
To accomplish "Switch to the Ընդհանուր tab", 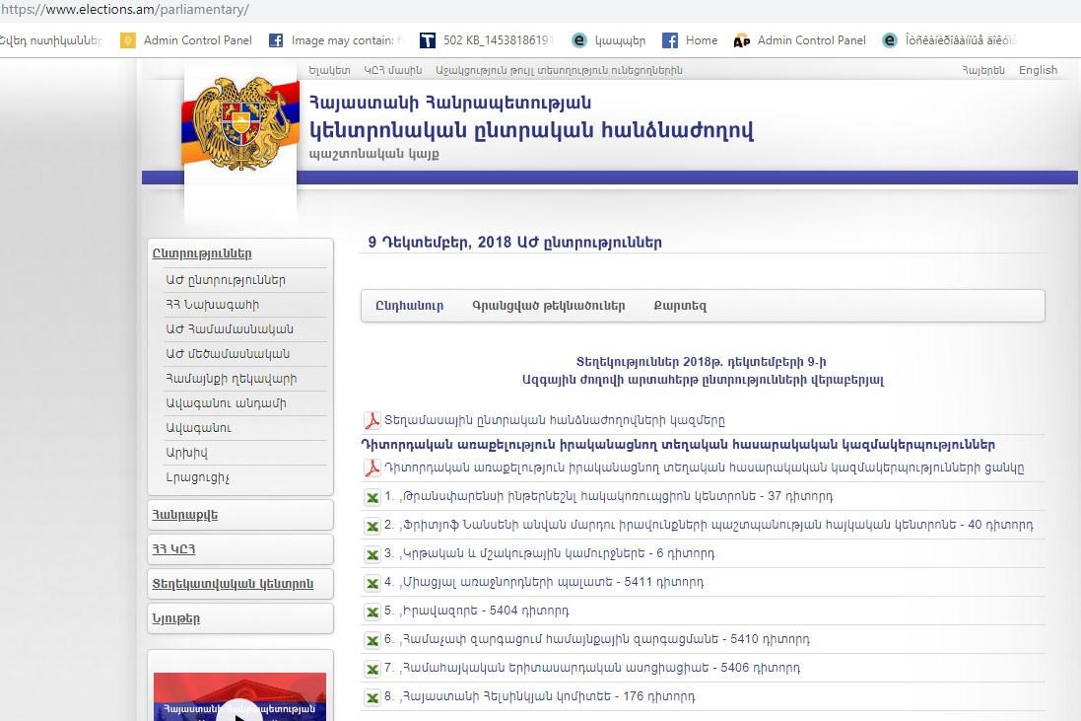I will (410, 306).
